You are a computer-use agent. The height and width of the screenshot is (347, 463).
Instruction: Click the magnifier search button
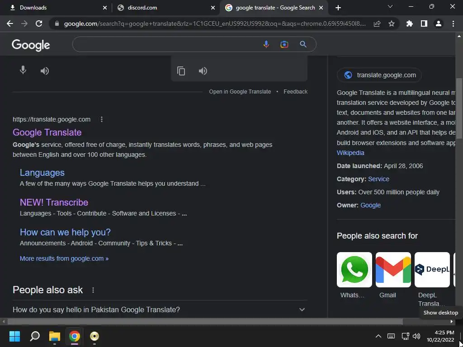[x=303, y=44]
